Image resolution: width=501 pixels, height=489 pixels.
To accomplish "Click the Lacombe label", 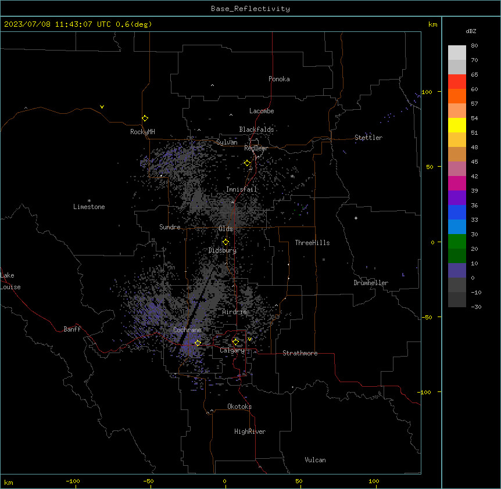I will click(262, 111).
